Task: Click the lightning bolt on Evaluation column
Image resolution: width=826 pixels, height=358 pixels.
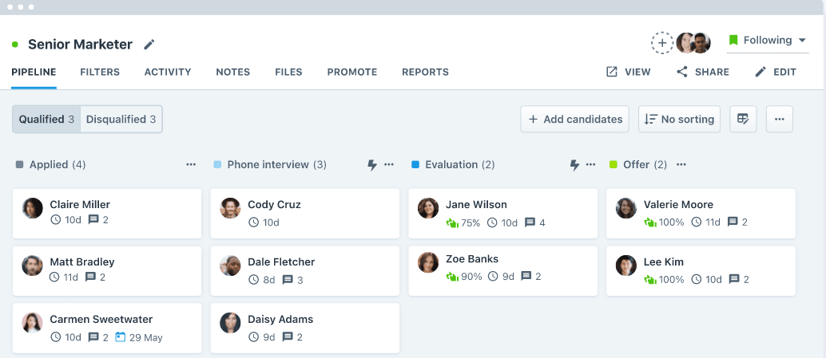Action: (574, 165)
